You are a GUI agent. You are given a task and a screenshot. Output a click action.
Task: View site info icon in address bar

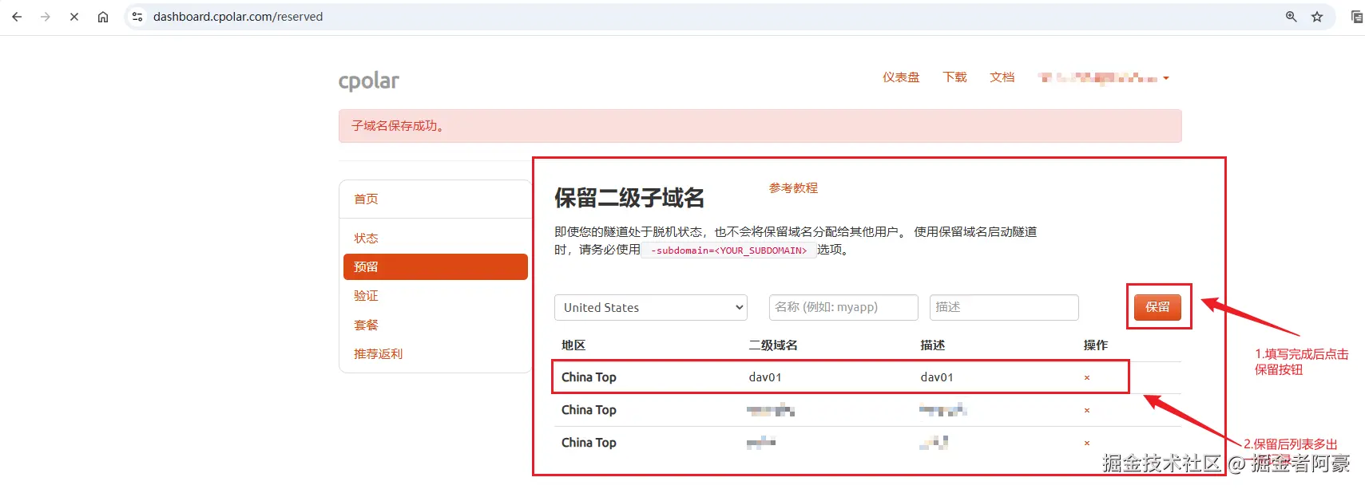point(137,17)
